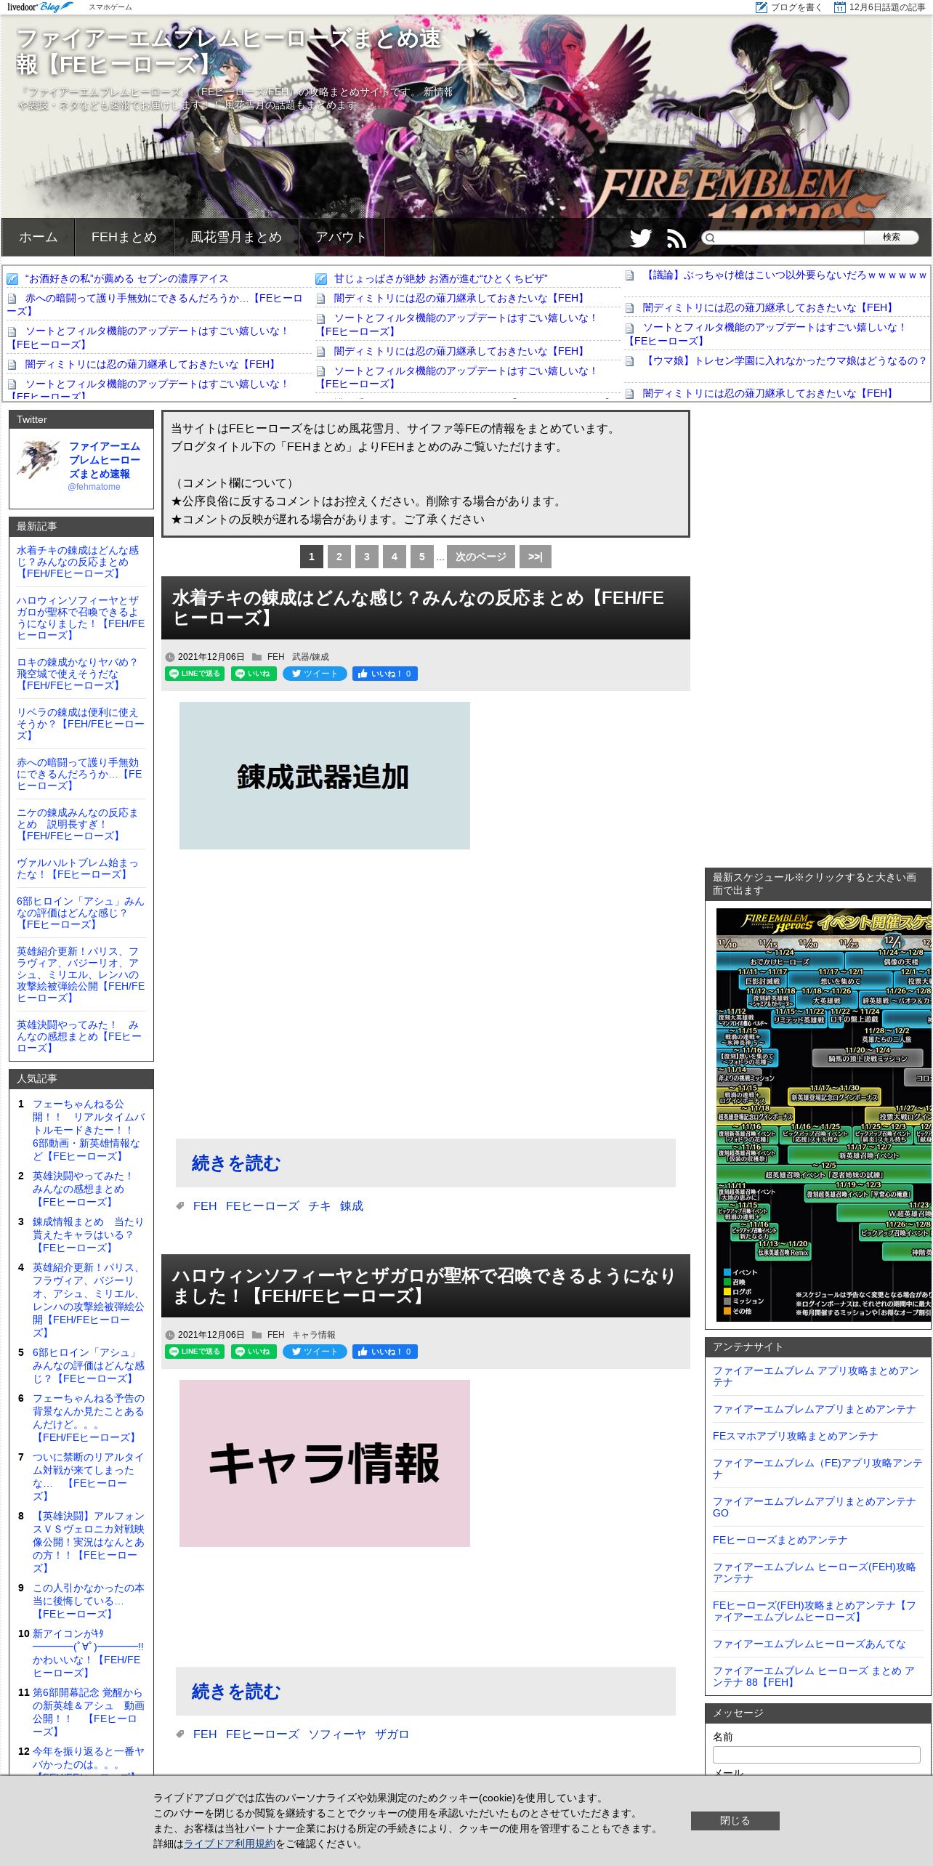Click 続きを読む for ハロウィンソフィーヤ article
This screenshot has width=933, height=1866.
236,1692
